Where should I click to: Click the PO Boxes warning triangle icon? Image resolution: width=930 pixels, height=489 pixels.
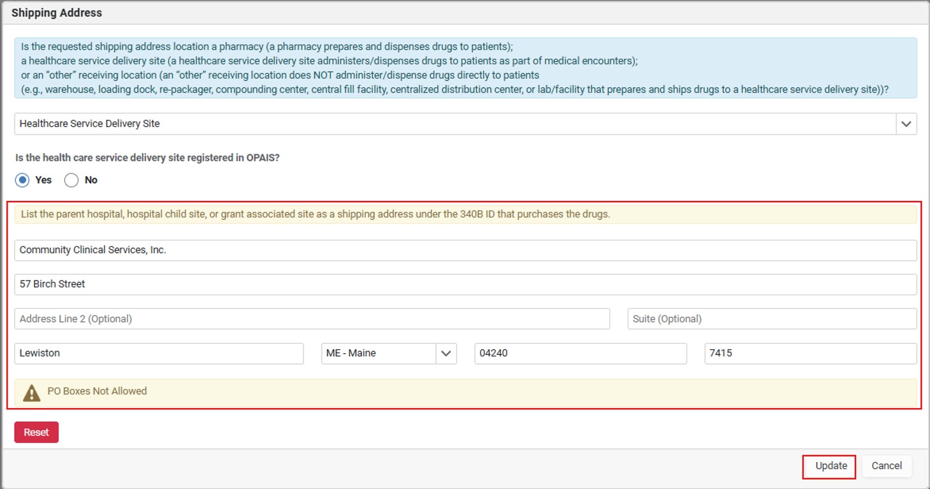[31, 393]
